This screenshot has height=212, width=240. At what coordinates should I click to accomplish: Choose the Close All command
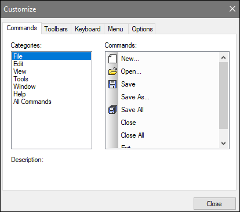(132, 135)
